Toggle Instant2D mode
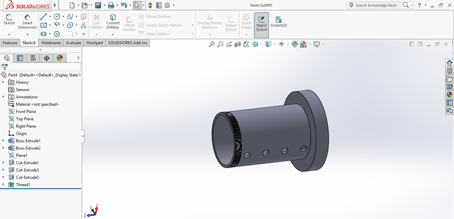 click(x=279, y=22)
